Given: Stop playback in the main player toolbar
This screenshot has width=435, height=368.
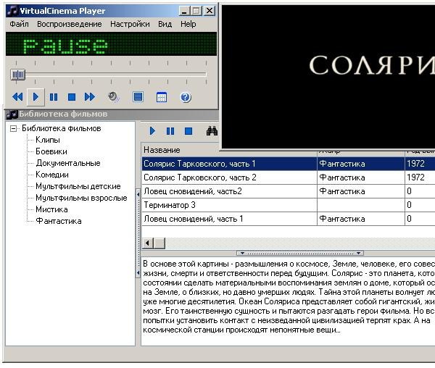Looking at the screenshot, I should pyautogui.click(x=72, y=97).
